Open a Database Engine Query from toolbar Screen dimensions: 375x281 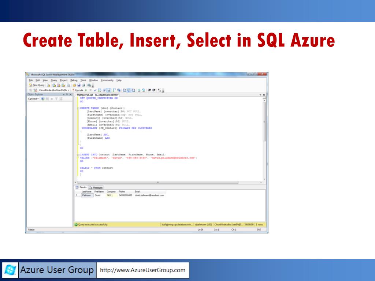(x=48, y=85)
